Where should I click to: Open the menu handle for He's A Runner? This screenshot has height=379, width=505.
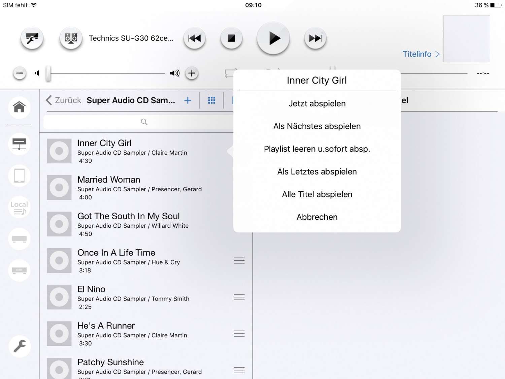tap(239, 334)
